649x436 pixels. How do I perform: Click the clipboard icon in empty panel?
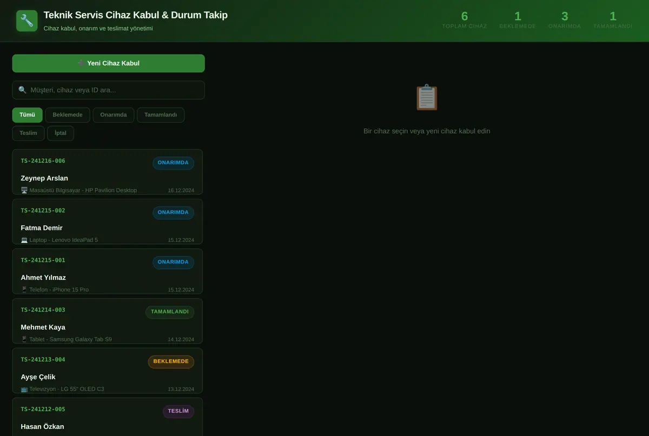click(427, 97)
